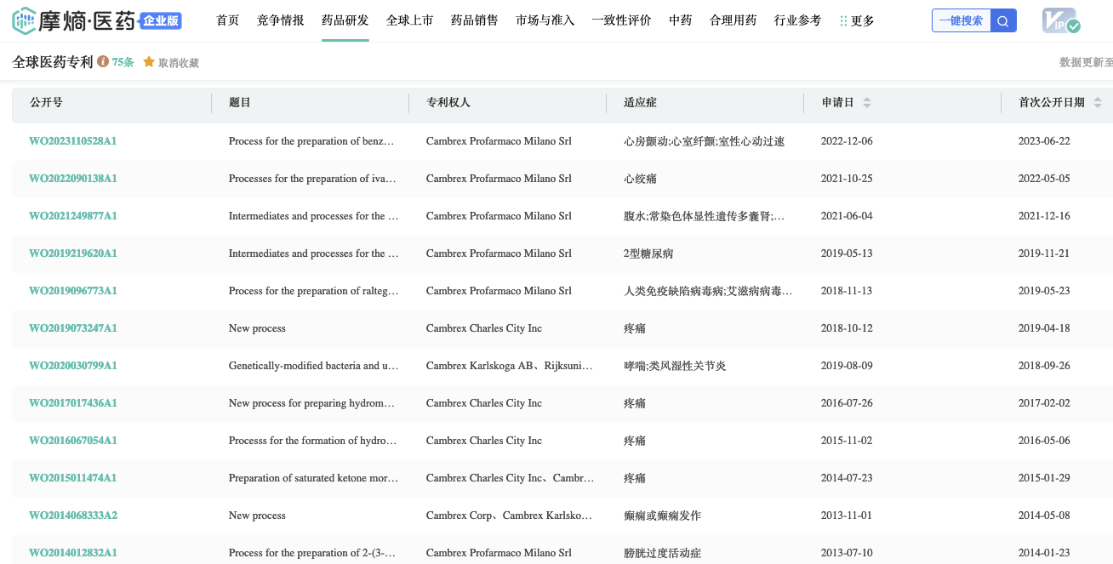Viewport: 1113px width, 564px height.
Task: Click the 摩熵医药 logo icon
Action: point(25,20)
